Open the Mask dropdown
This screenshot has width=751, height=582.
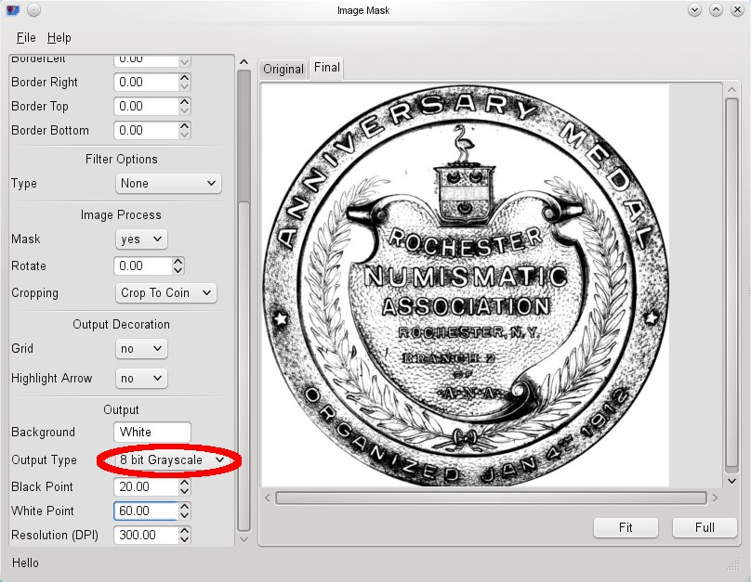coord(141,239)
